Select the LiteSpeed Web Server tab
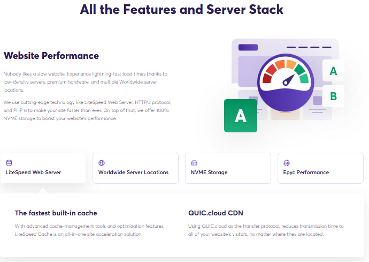Viewport: 369px width, 262px height. (x=43, y=168)
